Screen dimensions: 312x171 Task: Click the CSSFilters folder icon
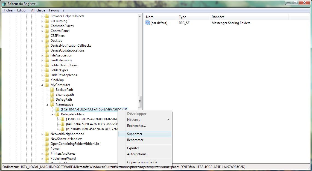47,36
